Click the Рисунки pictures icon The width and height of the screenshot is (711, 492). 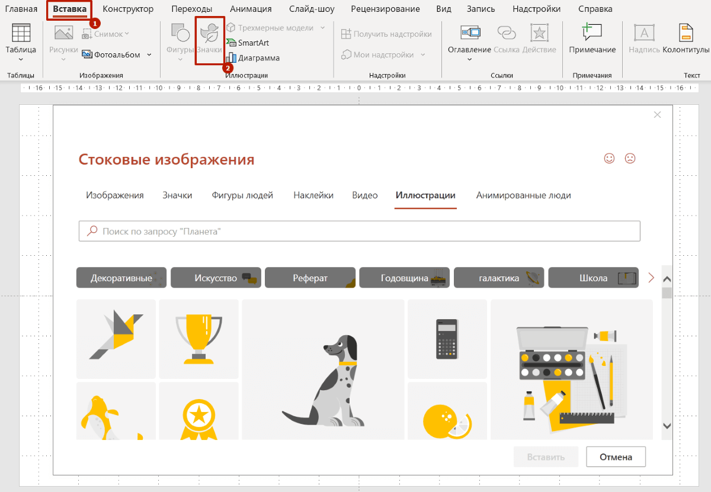coord(63,34)
